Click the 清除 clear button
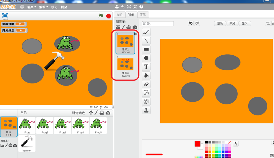The image size is (274, 158). point(220,24)
